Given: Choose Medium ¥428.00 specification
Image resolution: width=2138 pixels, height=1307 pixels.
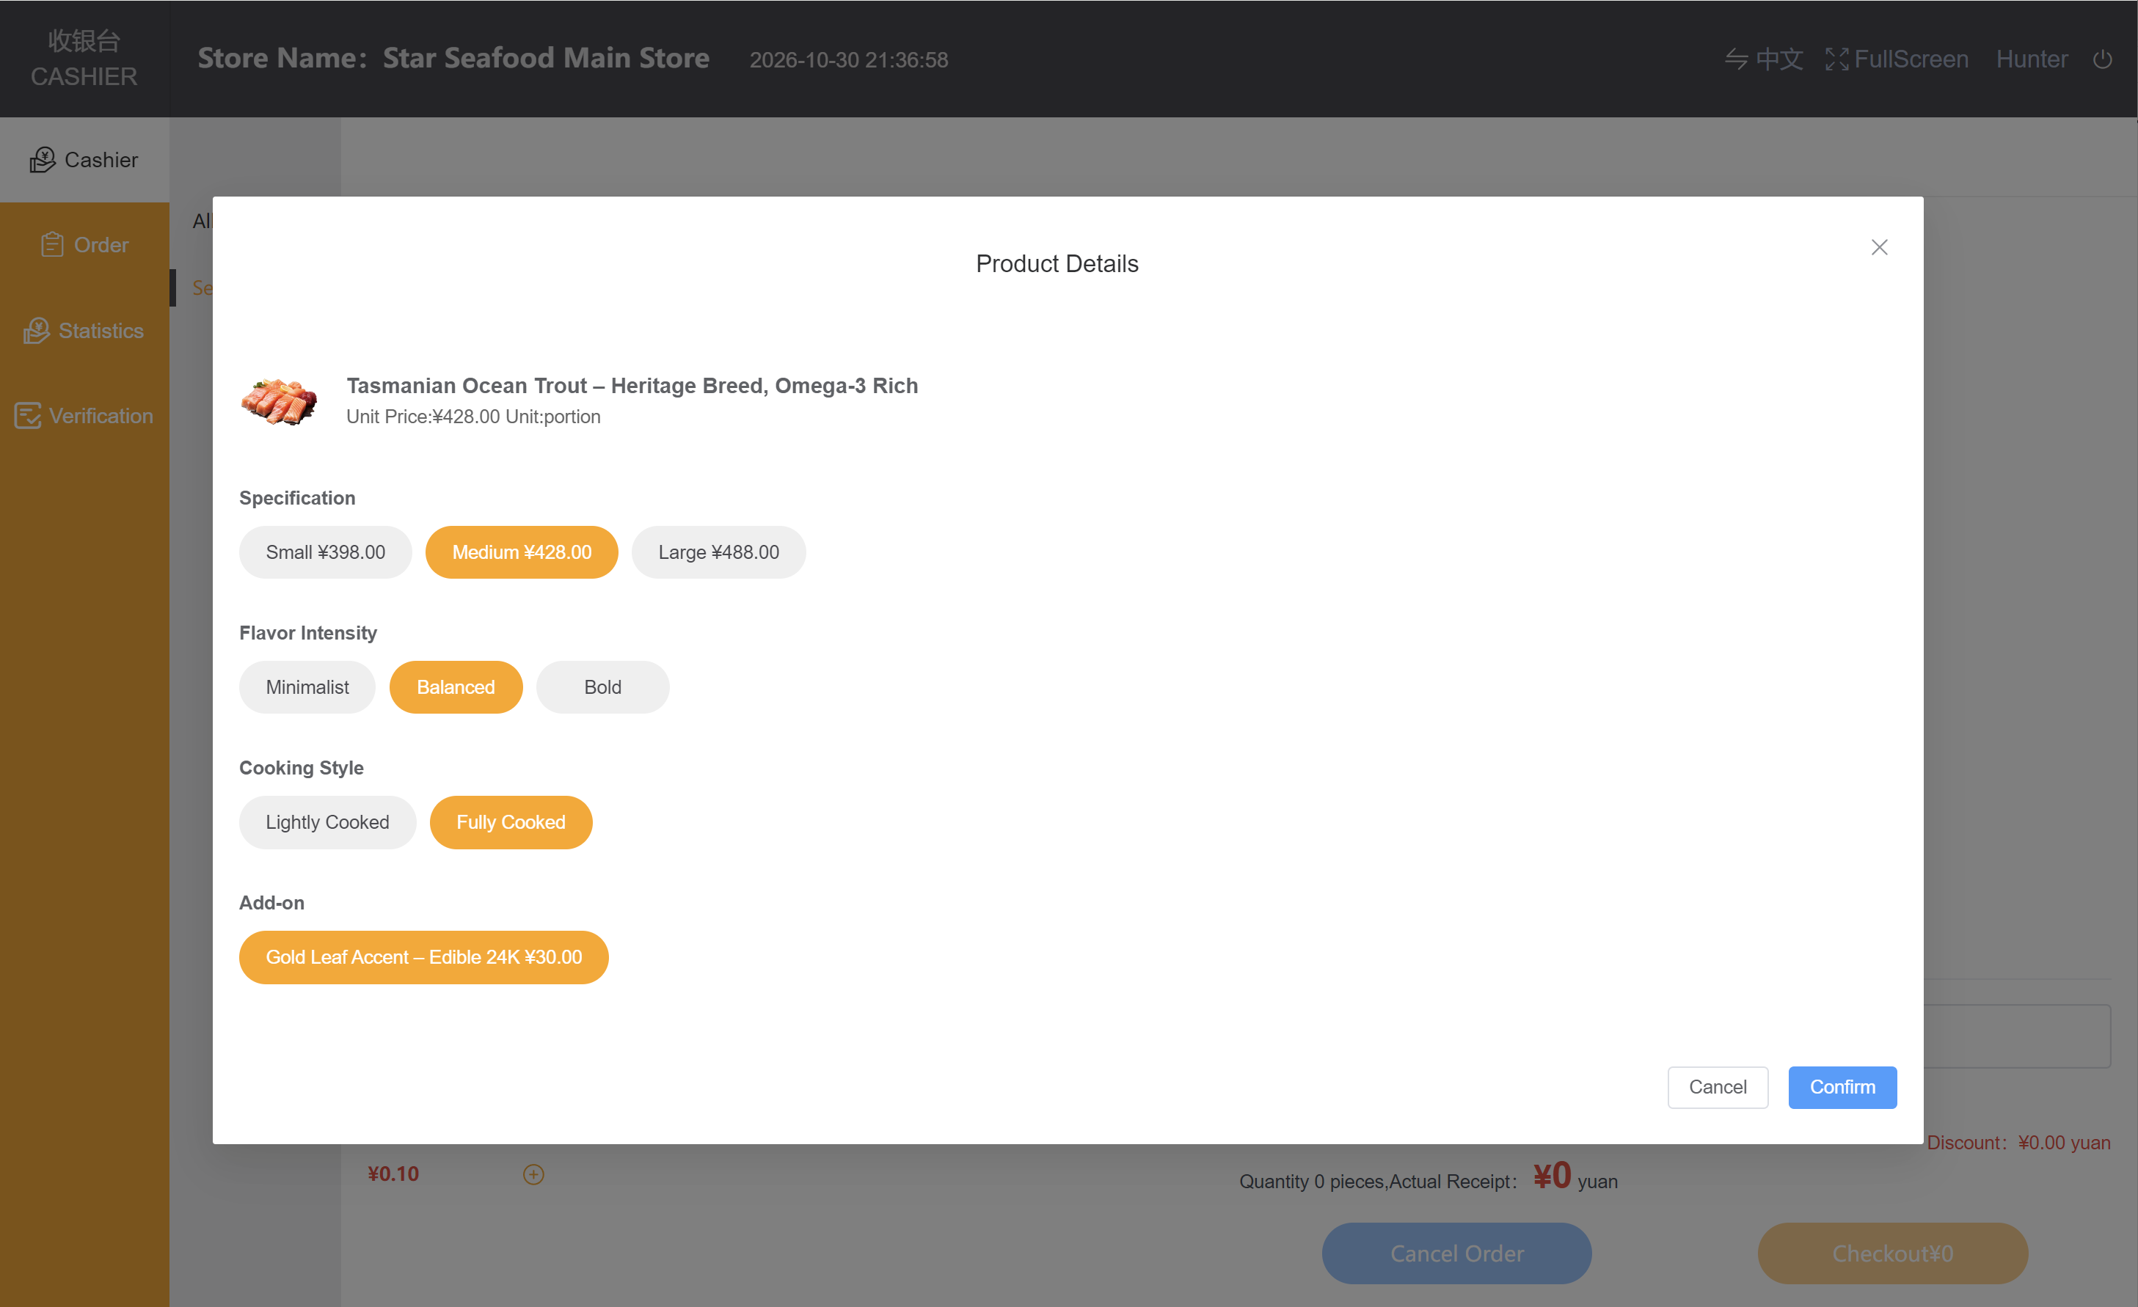Looking at the screenshot, I should coord(522,552).
